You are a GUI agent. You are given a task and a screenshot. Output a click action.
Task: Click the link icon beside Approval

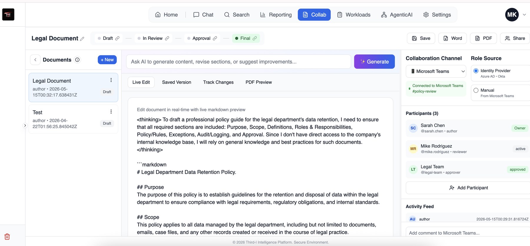click(215, 38)
